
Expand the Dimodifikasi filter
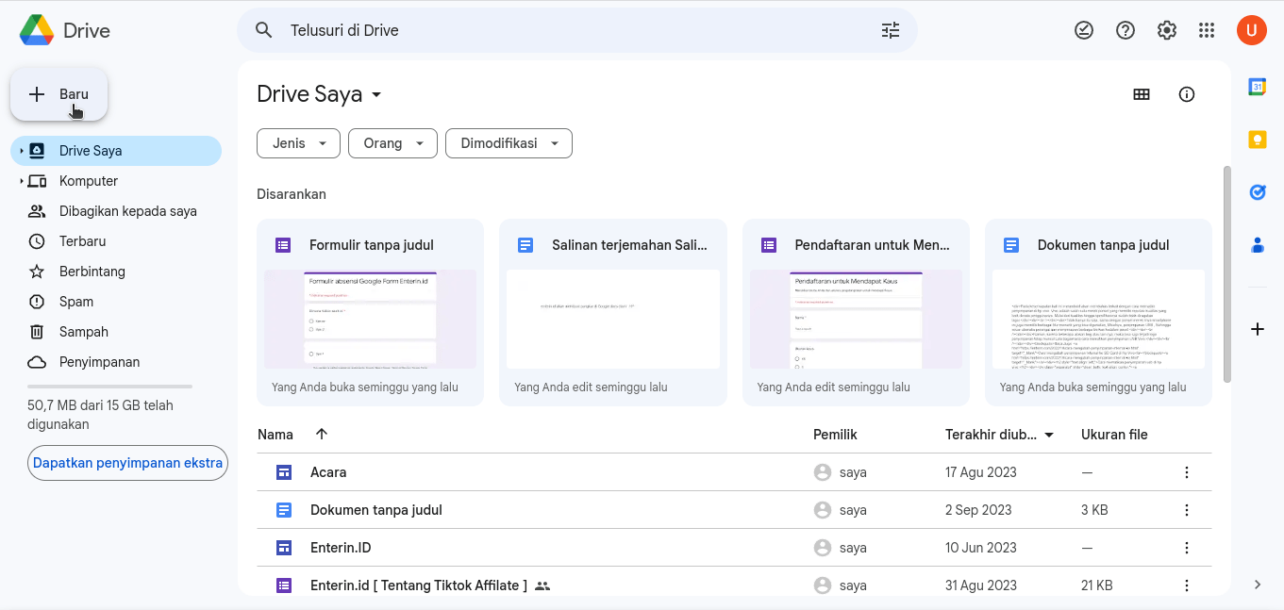[509, 143]
